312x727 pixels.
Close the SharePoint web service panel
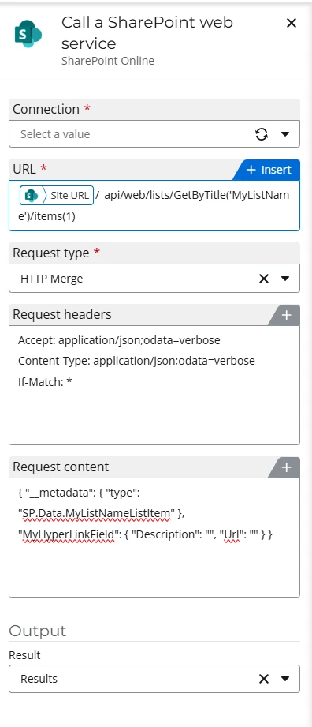coord(292,23)
